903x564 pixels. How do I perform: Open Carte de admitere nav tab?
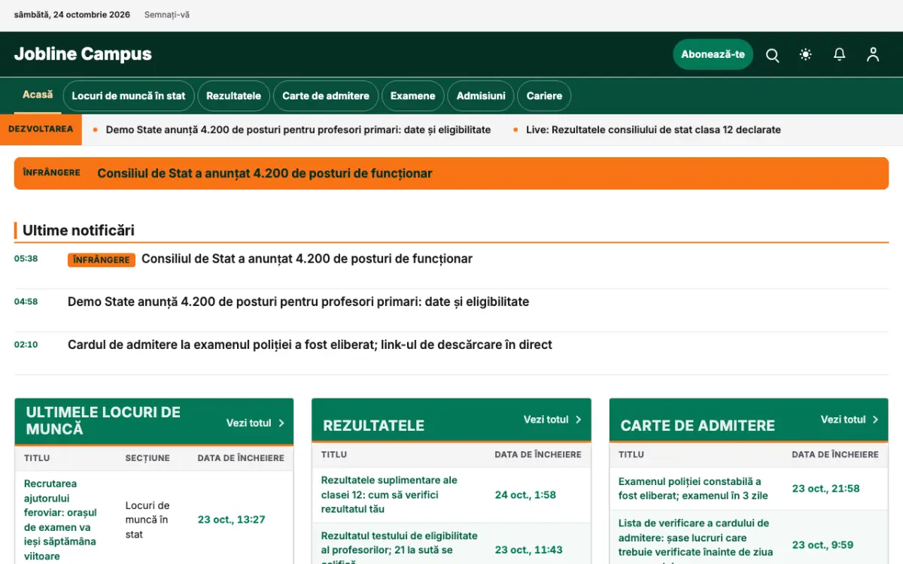point(326,96)
